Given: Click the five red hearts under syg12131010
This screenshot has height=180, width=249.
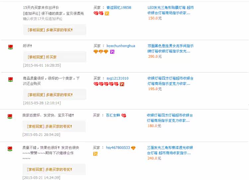Looking at the screenshot, I should tap(106, 84).
